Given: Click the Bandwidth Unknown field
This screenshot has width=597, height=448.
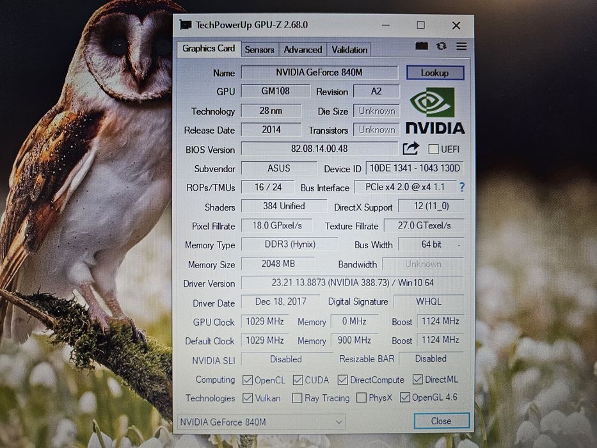Looking at the screenshot, I should tap(424, 264).
